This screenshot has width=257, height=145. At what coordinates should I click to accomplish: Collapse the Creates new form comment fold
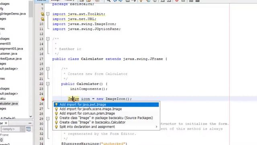48,69
